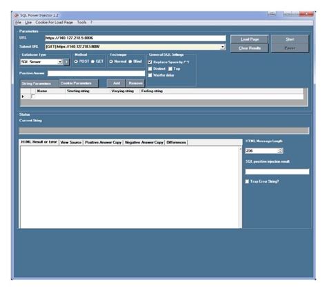This screenshot has height=291, width=327.
Task: Click the Clear Results button
Action: pos(250,48)
